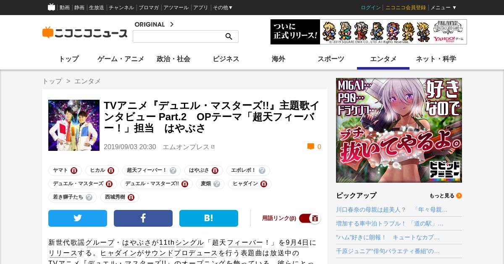
Task: Open チャンネル in the top bar
Action: [x=121, y=8]
